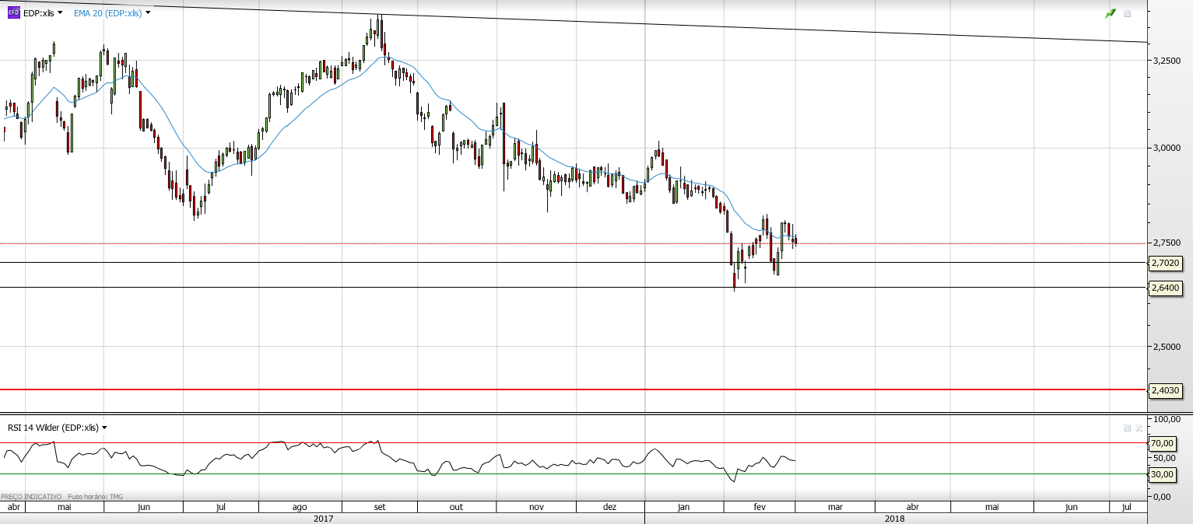The width and height of the screenshot is (1193, 524).
Task: Click the 'abr' month under 2018
Action: [x=912, y=507]
